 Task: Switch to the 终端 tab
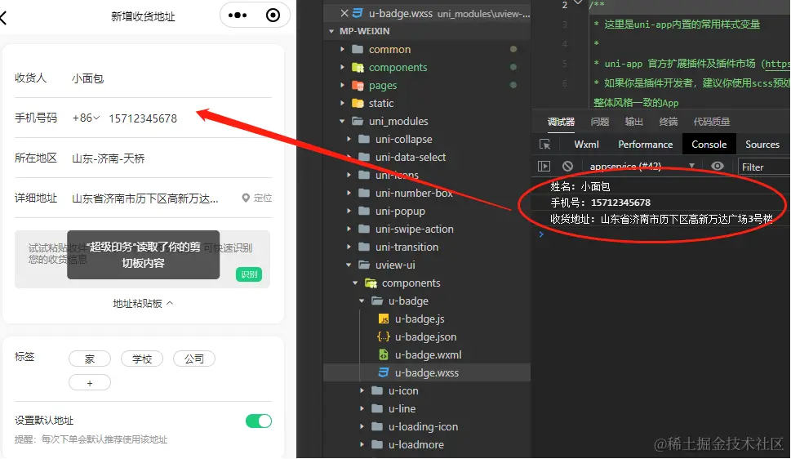[668, 122]
